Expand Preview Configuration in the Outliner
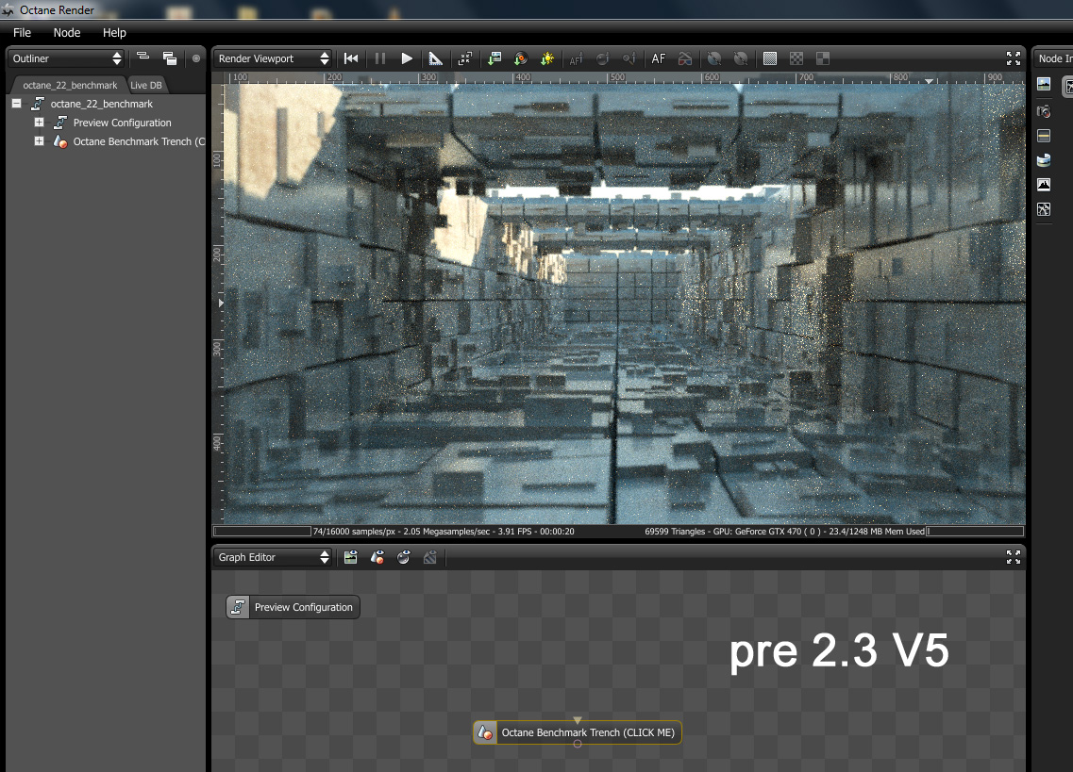The image size is (1073, 772). (x=39, y=123)
